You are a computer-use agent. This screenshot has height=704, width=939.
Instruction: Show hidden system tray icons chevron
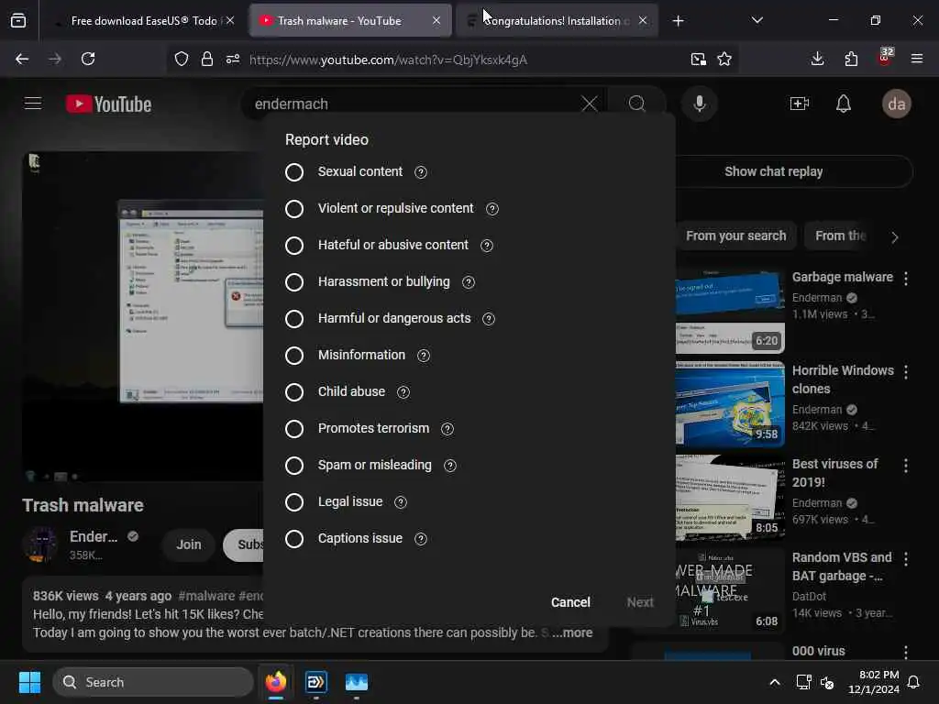click(x=774, y=682)
